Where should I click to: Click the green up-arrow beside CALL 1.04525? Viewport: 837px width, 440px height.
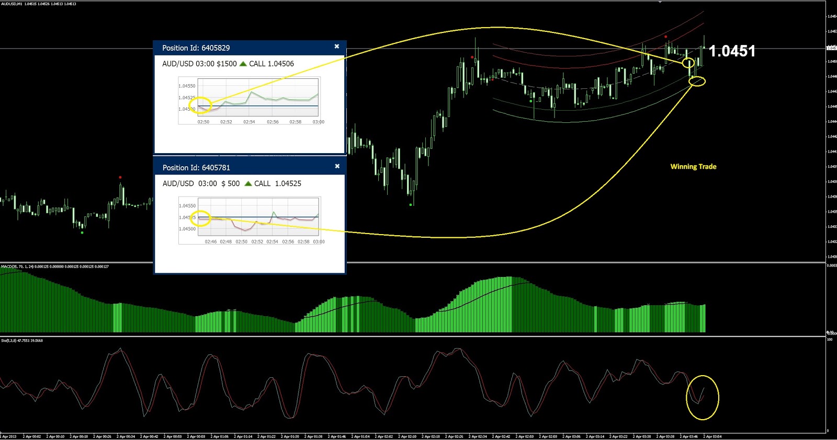(248, 183)
